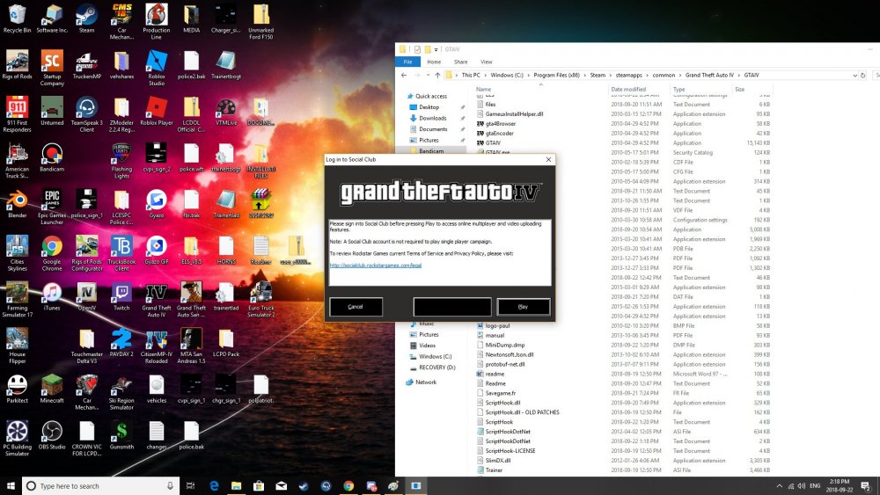Screen dimensions: 880x495
Task: Click the blank middle button in dialog
Action: point(451,307)
